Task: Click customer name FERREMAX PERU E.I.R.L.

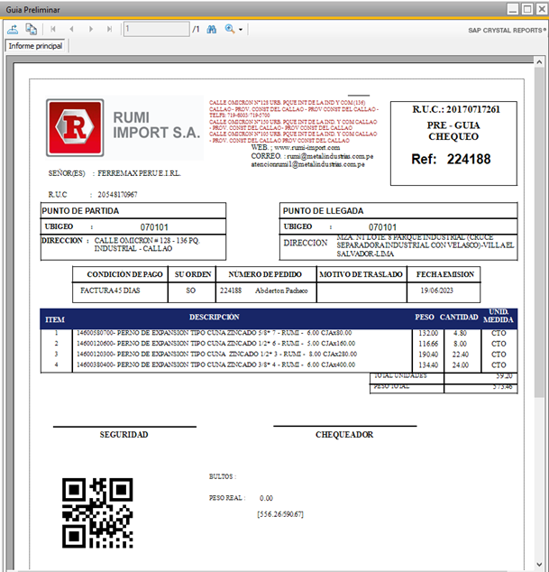Action: (139, 173)
